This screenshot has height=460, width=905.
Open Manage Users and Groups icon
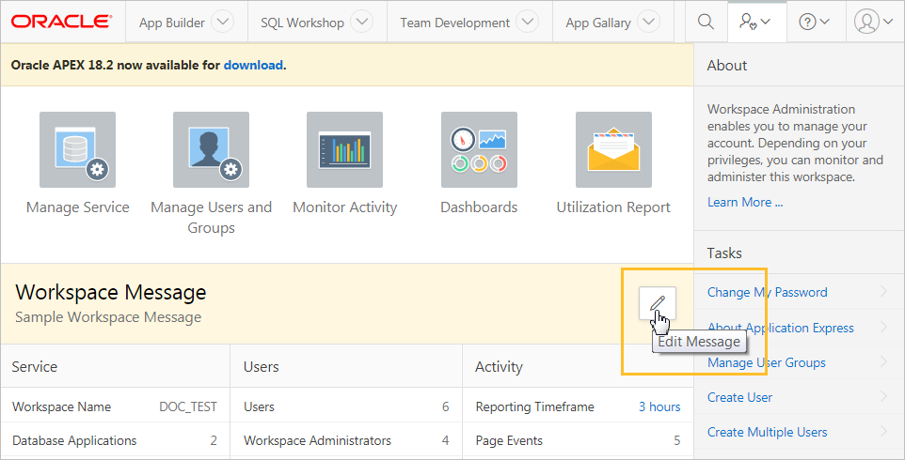point(211,149)
